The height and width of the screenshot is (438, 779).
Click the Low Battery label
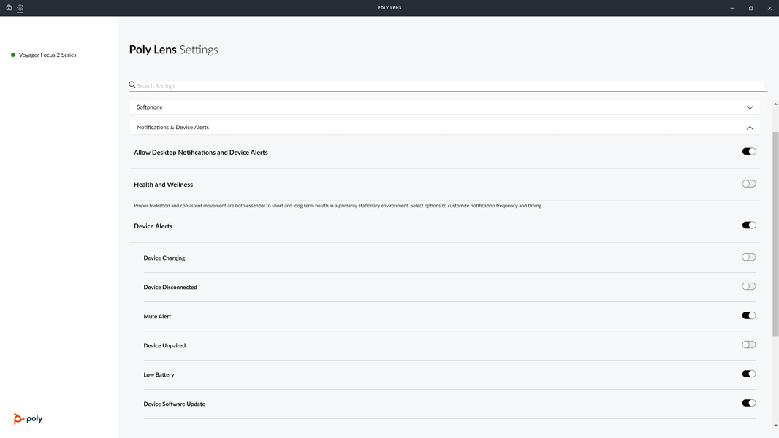tap(159, 375)
